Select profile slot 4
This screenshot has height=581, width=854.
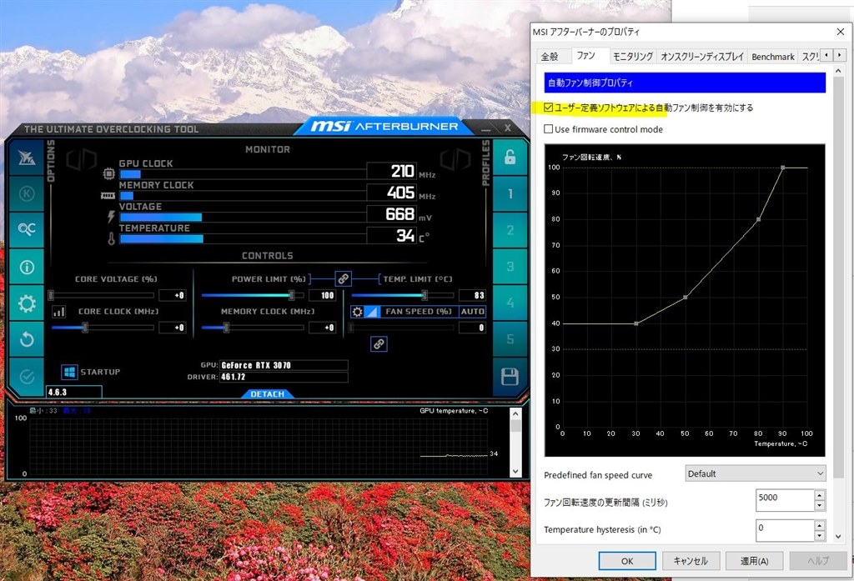point(510,303)
